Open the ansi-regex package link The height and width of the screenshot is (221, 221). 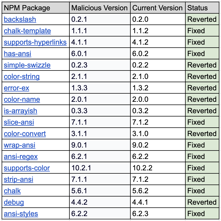pyautogui.click(x=21, y=156)
